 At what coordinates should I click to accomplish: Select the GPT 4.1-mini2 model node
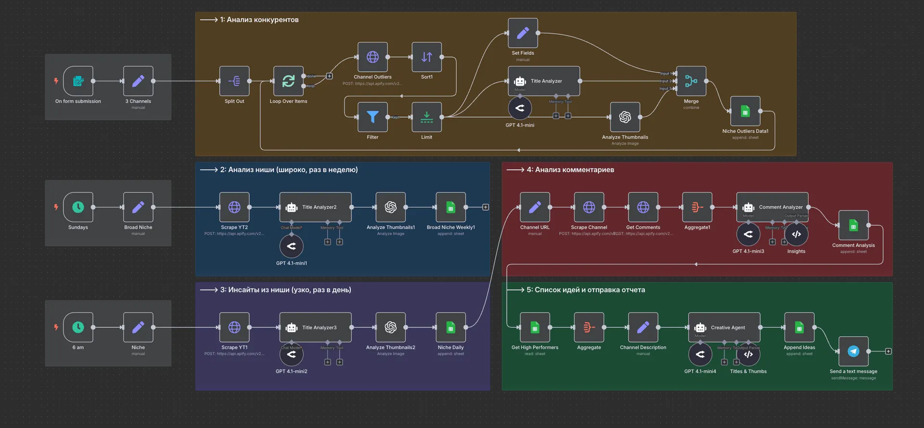tap(291, 354)
